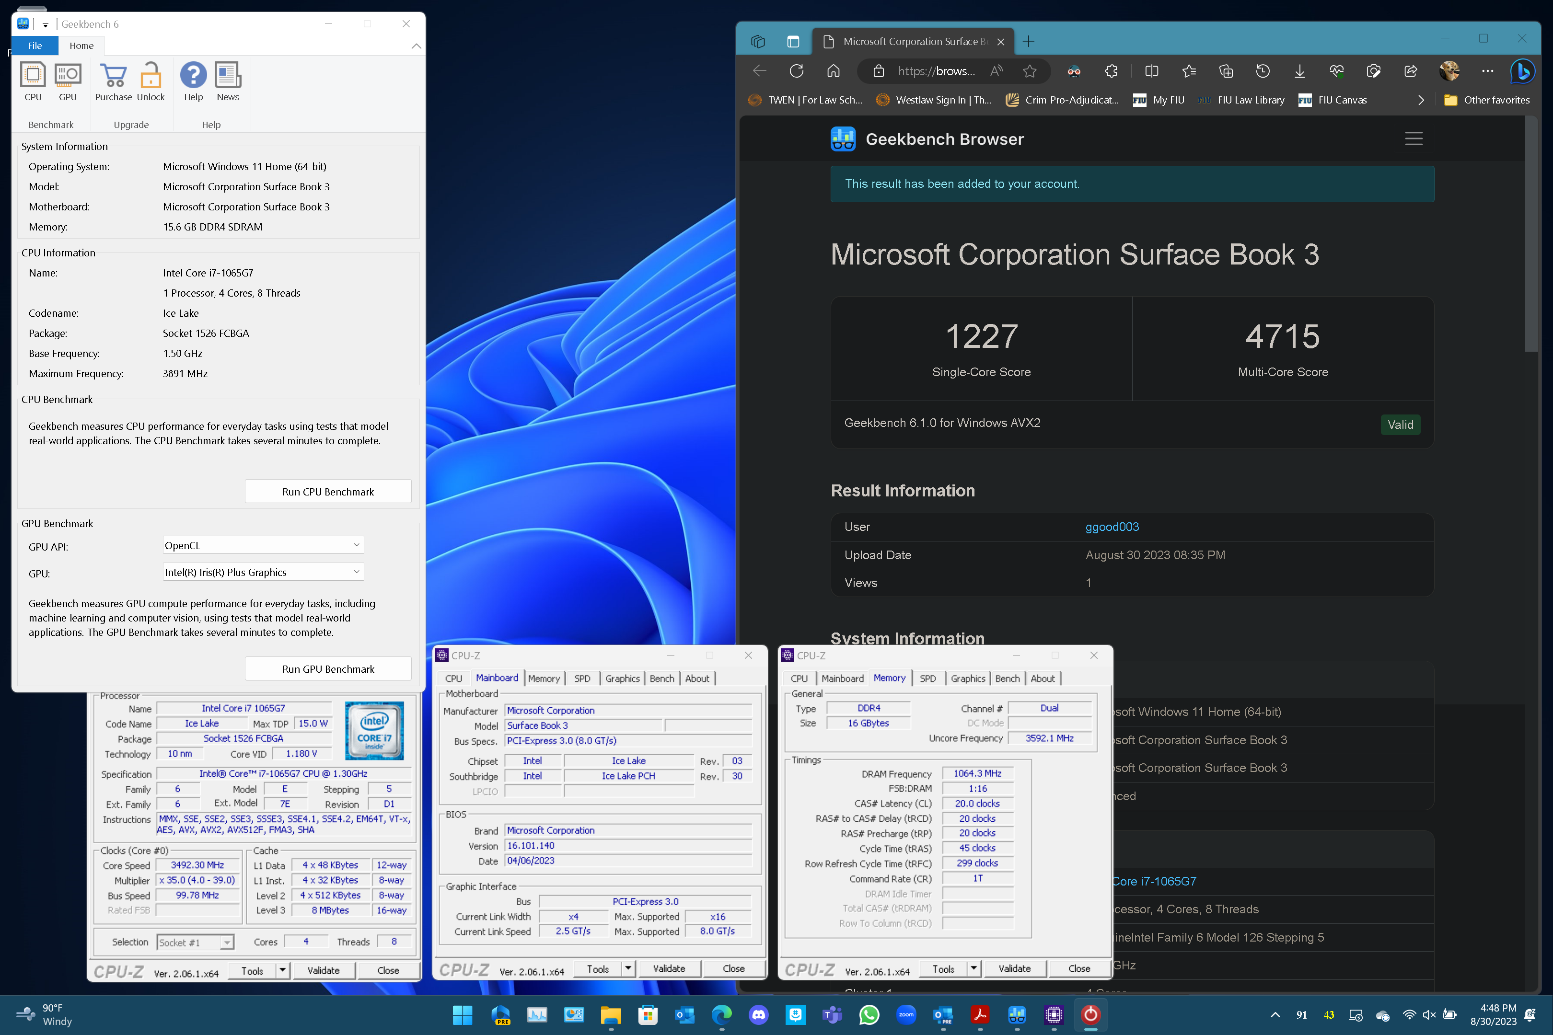Open Edge browsing history icon
The height and width of the screenshot is (1035, 1553).
point(1263,71)
